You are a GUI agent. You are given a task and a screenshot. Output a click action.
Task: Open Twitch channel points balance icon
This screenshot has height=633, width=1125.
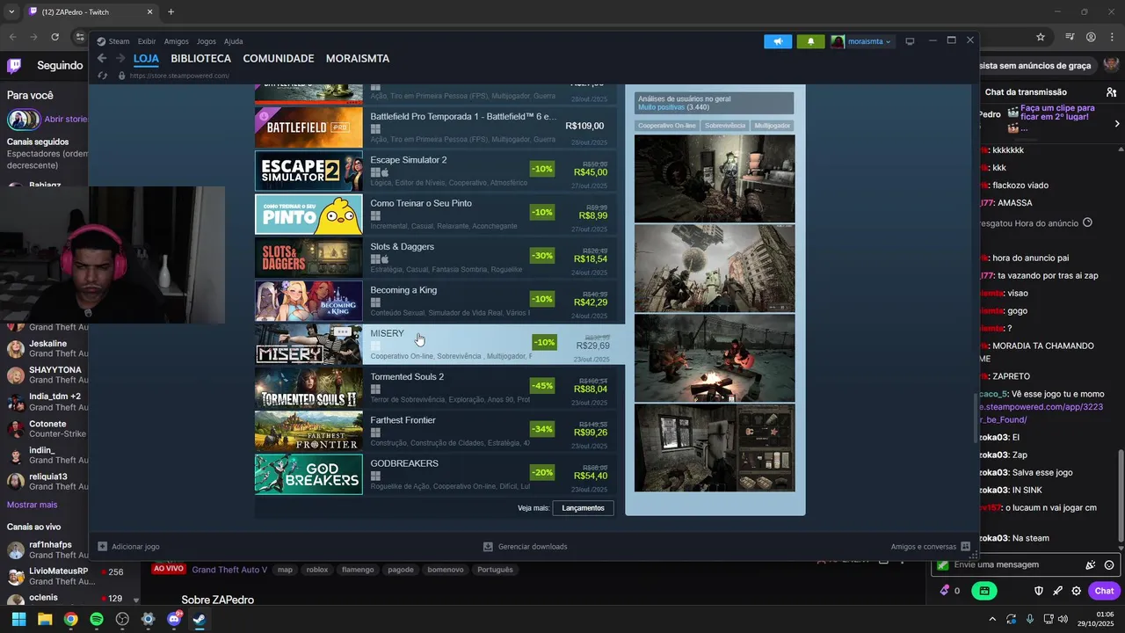point(945,591)
